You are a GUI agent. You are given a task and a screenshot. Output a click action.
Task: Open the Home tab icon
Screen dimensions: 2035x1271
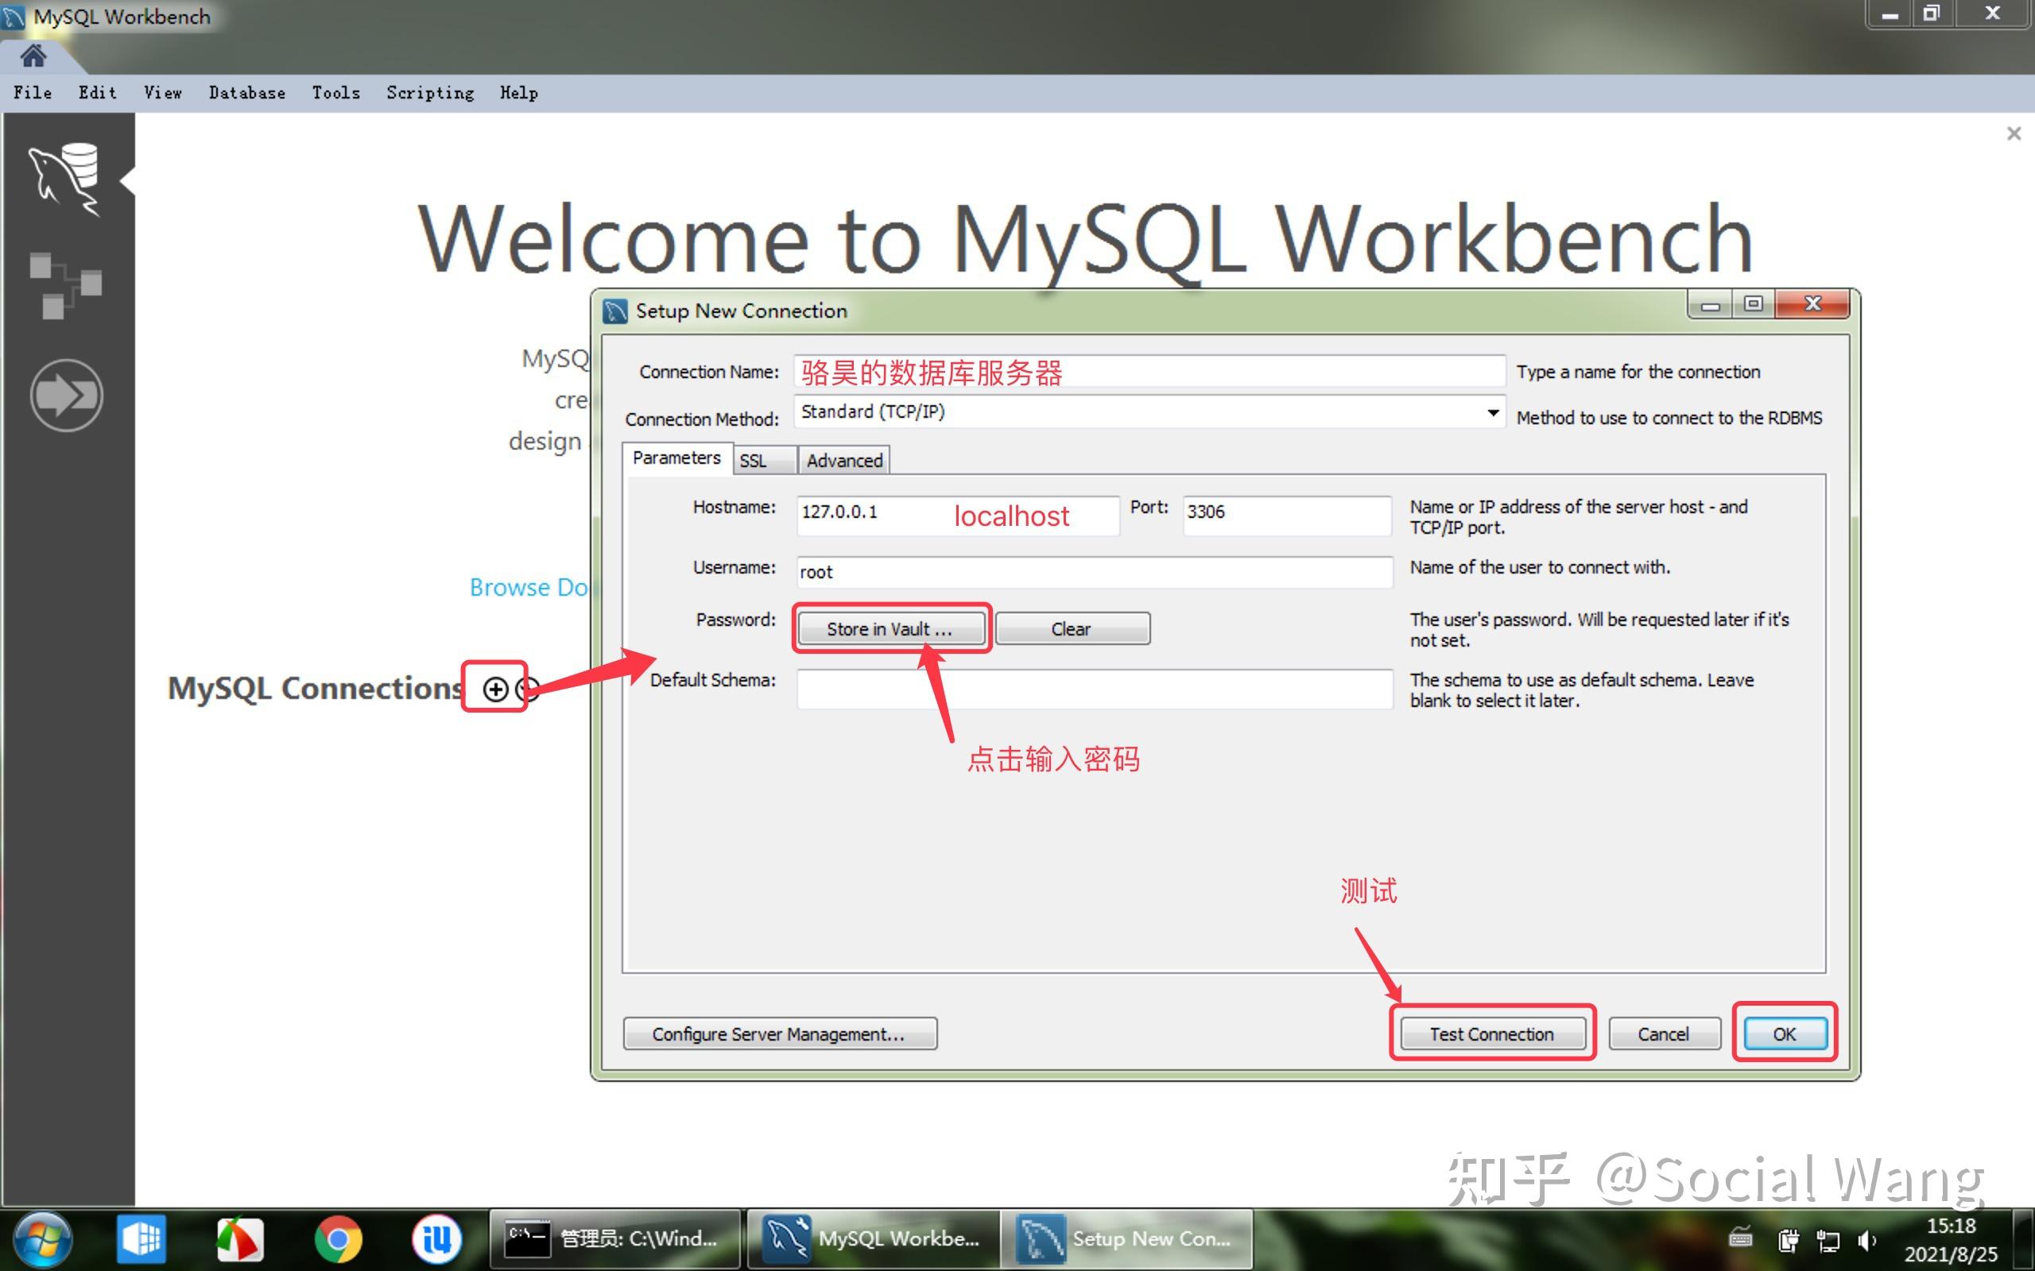(x=33, y=56)
